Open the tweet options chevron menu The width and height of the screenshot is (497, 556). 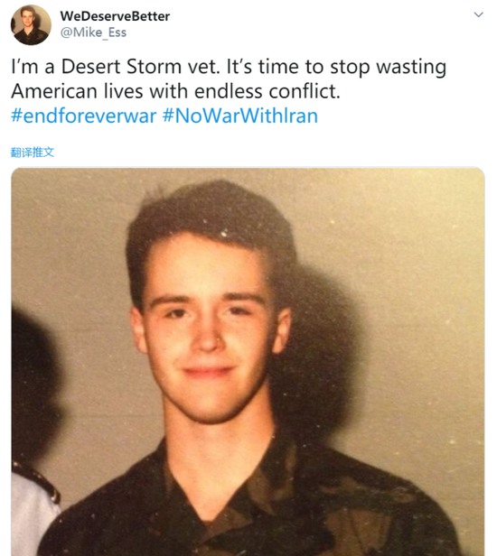pyautogui.click(x=479, y=14)
